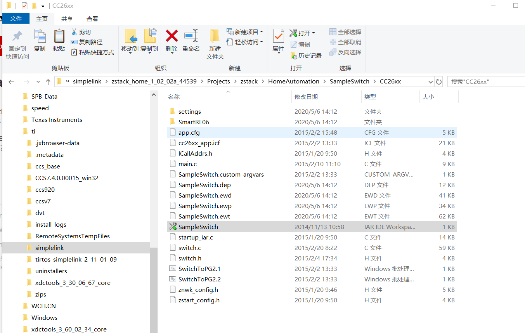
Task: Open the New Item (新建项目) dropdown arrow
Action: [x=262, y=32]
